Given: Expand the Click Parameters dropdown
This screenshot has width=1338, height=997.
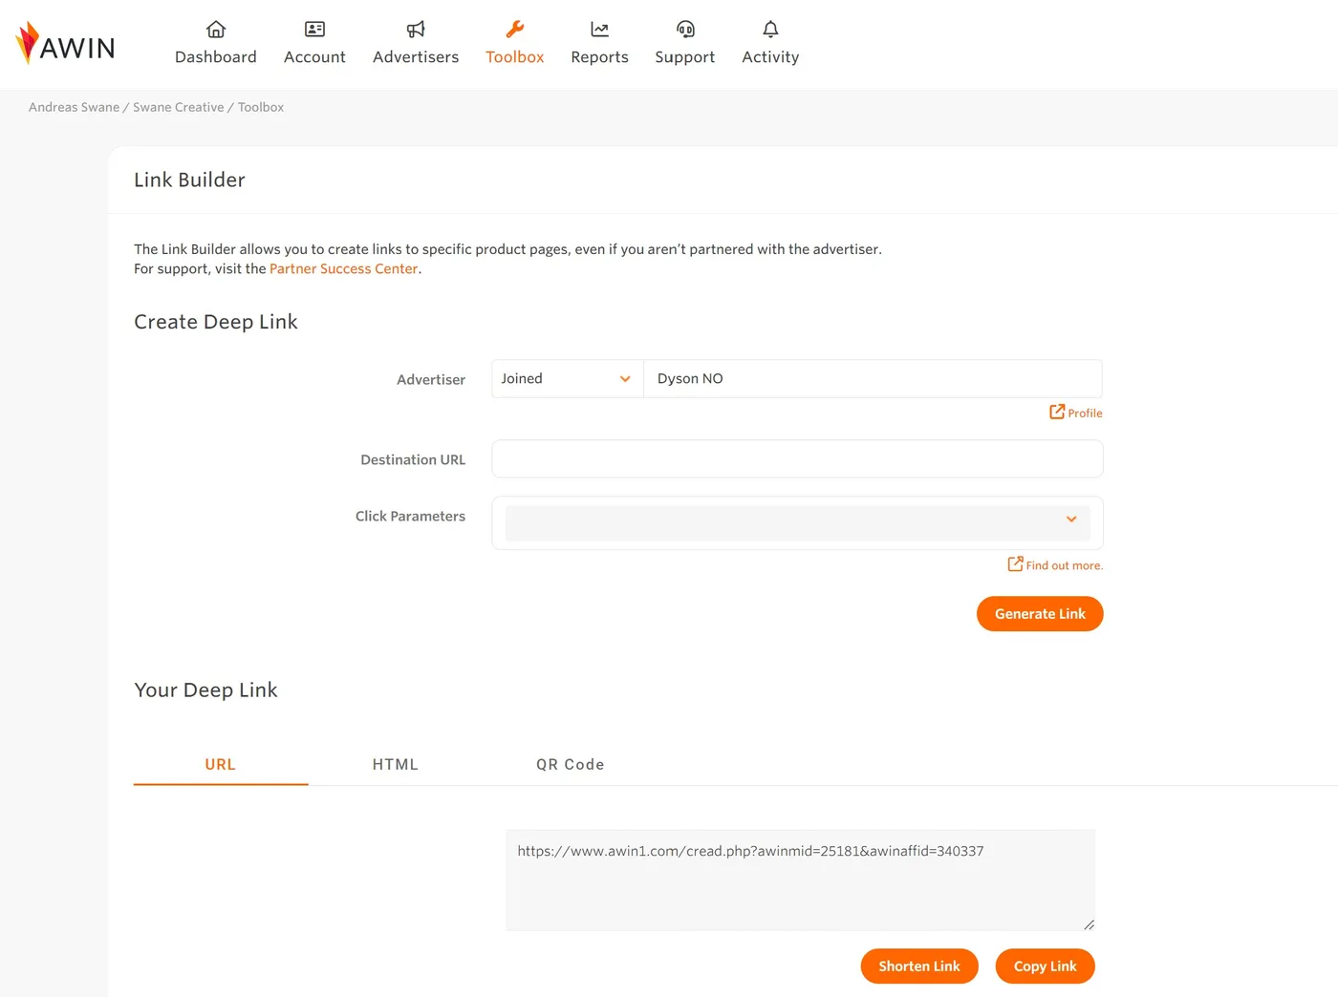Looking at the screenshot, I should (798, 522).
